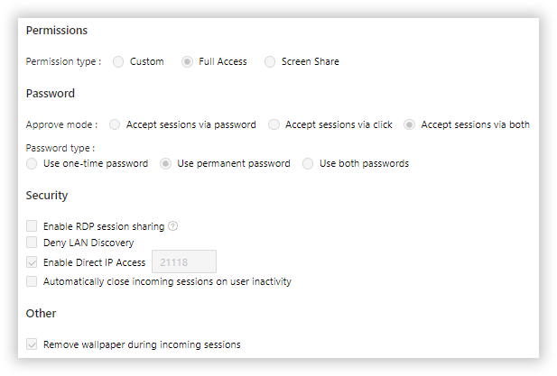
Task: Select Custom permission type
Action: coord(118,61)
